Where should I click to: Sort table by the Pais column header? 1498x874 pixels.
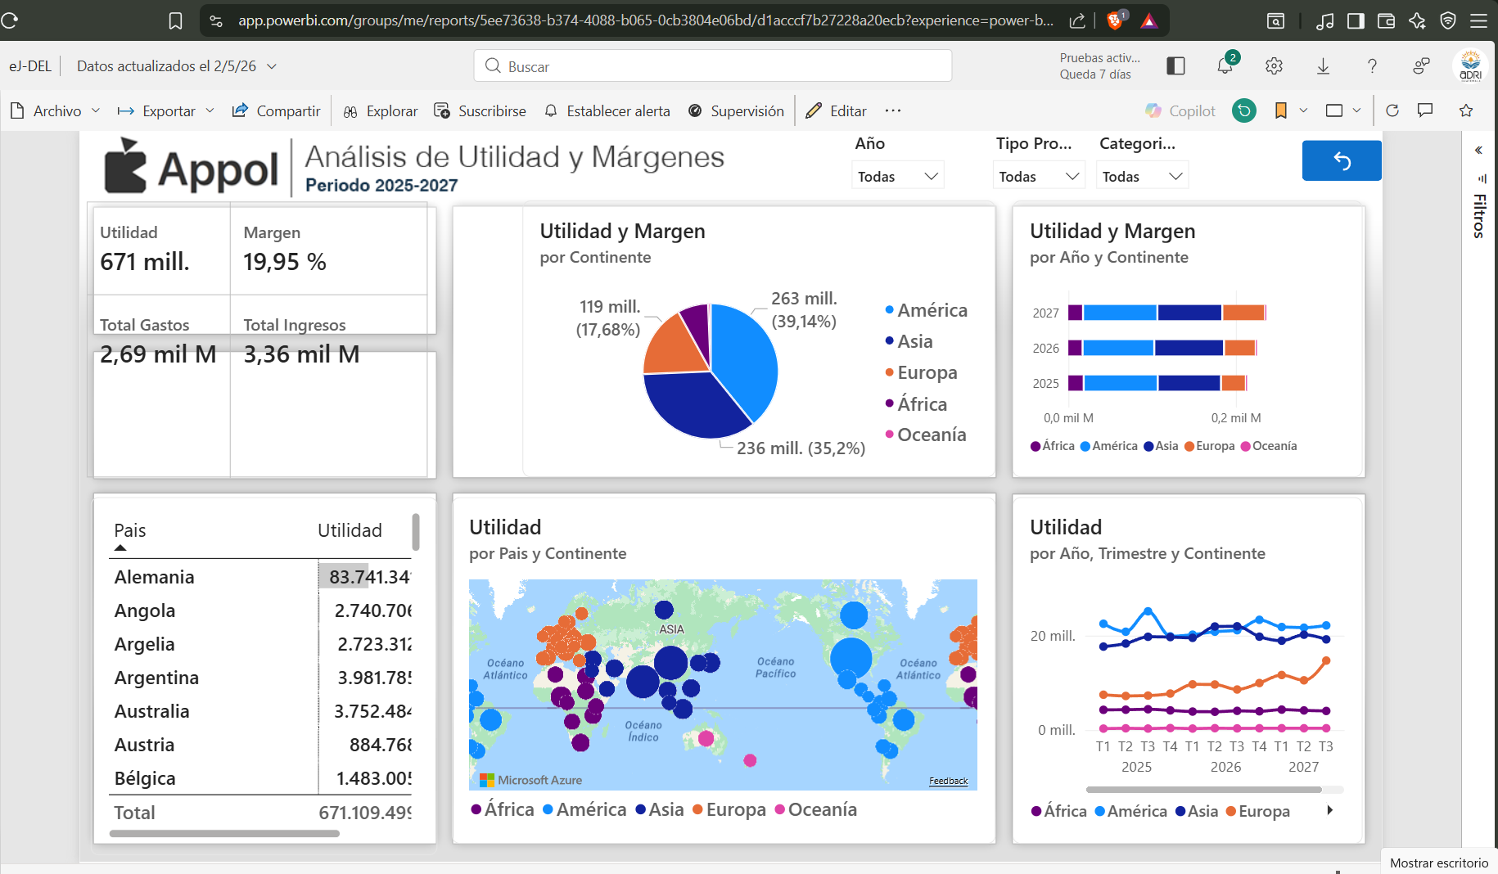click(130, 530)
